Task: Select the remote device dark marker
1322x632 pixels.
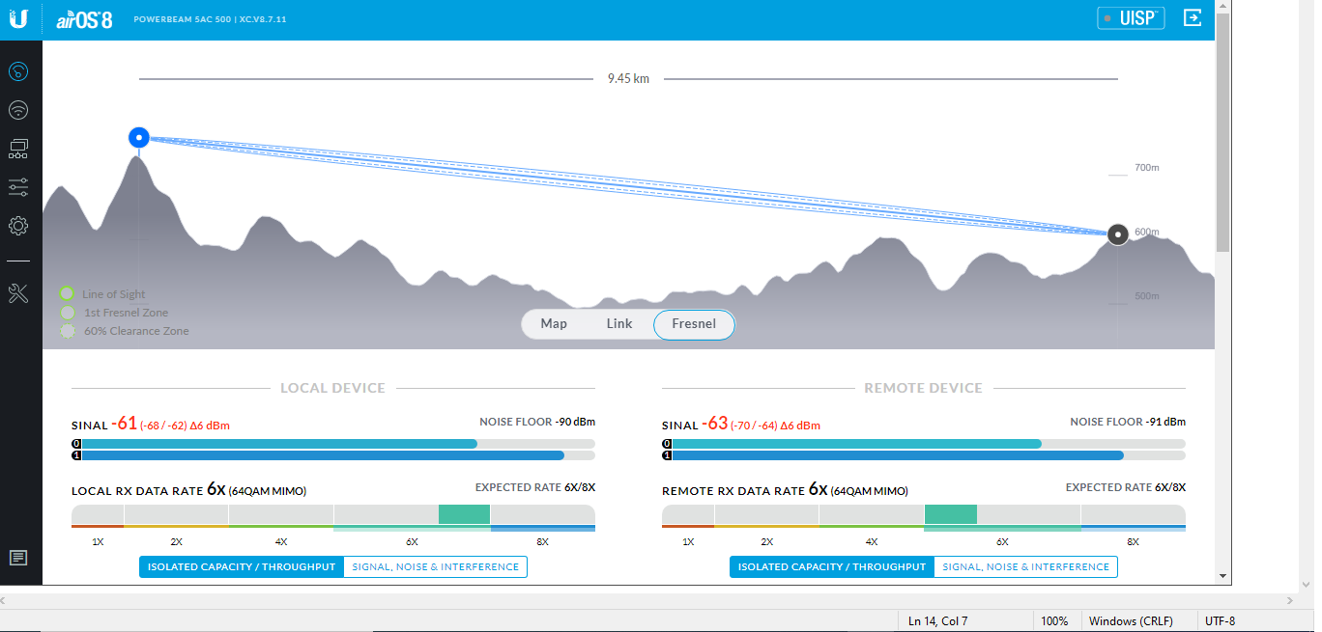Action: (x=1118, y=234)
